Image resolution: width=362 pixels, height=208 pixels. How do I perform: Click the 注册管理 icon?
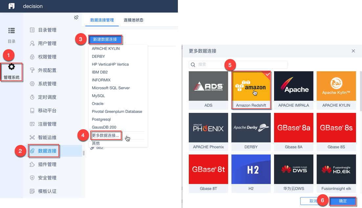[x=32, y=124]
